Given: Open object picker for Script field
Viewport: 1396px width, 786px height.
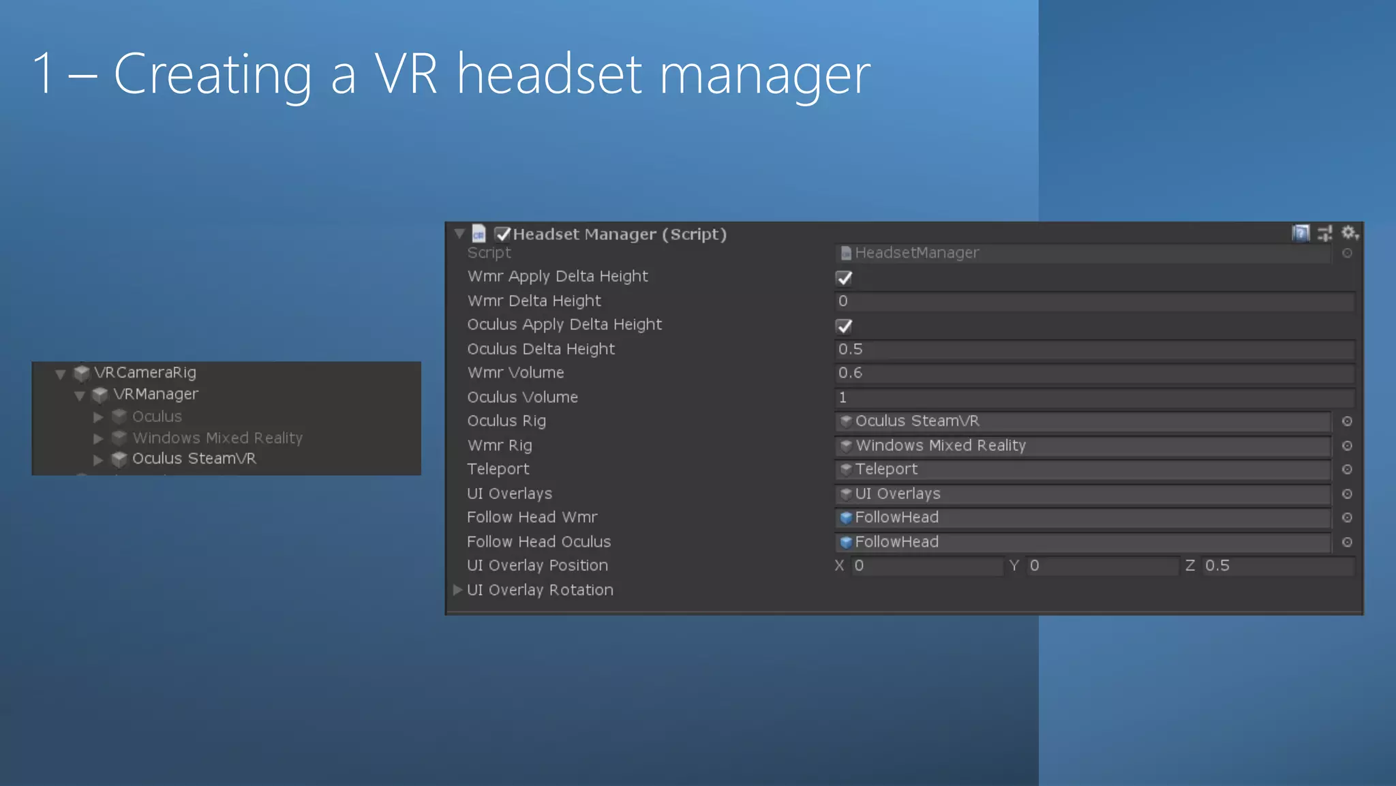Looking at the screenshot, I should (x=1347, y=253).
